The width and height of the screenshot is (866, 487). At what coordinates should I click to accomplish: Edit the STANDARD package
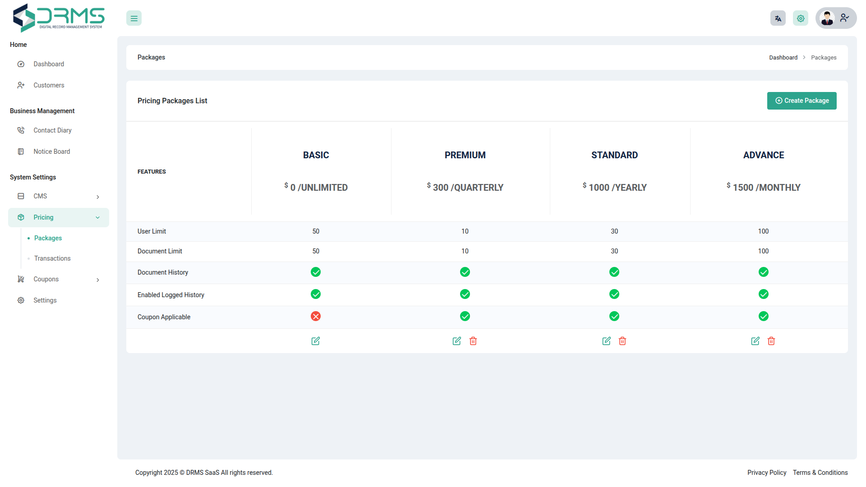tap(606, 341)
